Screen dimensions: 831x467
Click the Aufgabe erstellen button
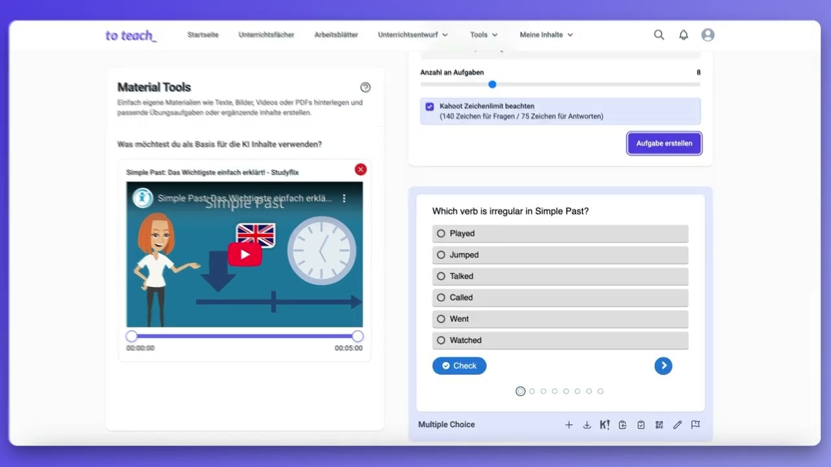[664, 143]
